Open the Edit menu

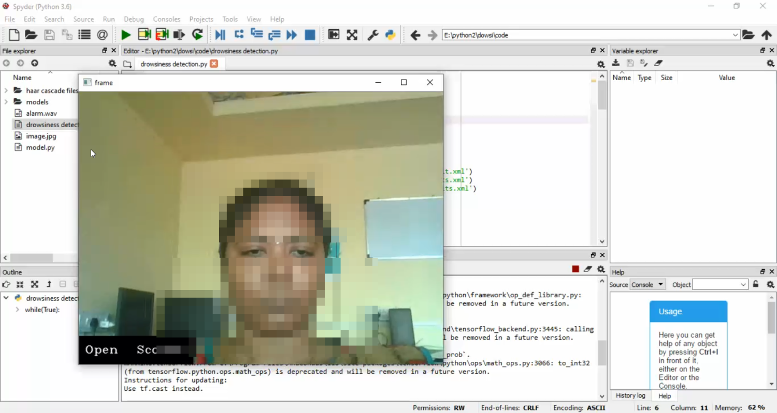pyautogui.click(x=30, y=19)
